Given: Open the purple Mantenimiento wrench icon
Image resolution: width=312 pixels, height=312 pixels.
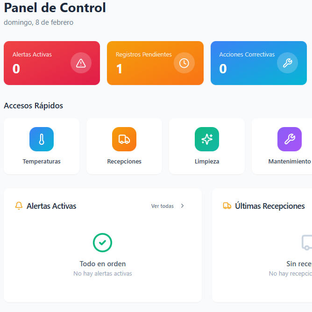Looking at the screenshot, I should point(290,139).
